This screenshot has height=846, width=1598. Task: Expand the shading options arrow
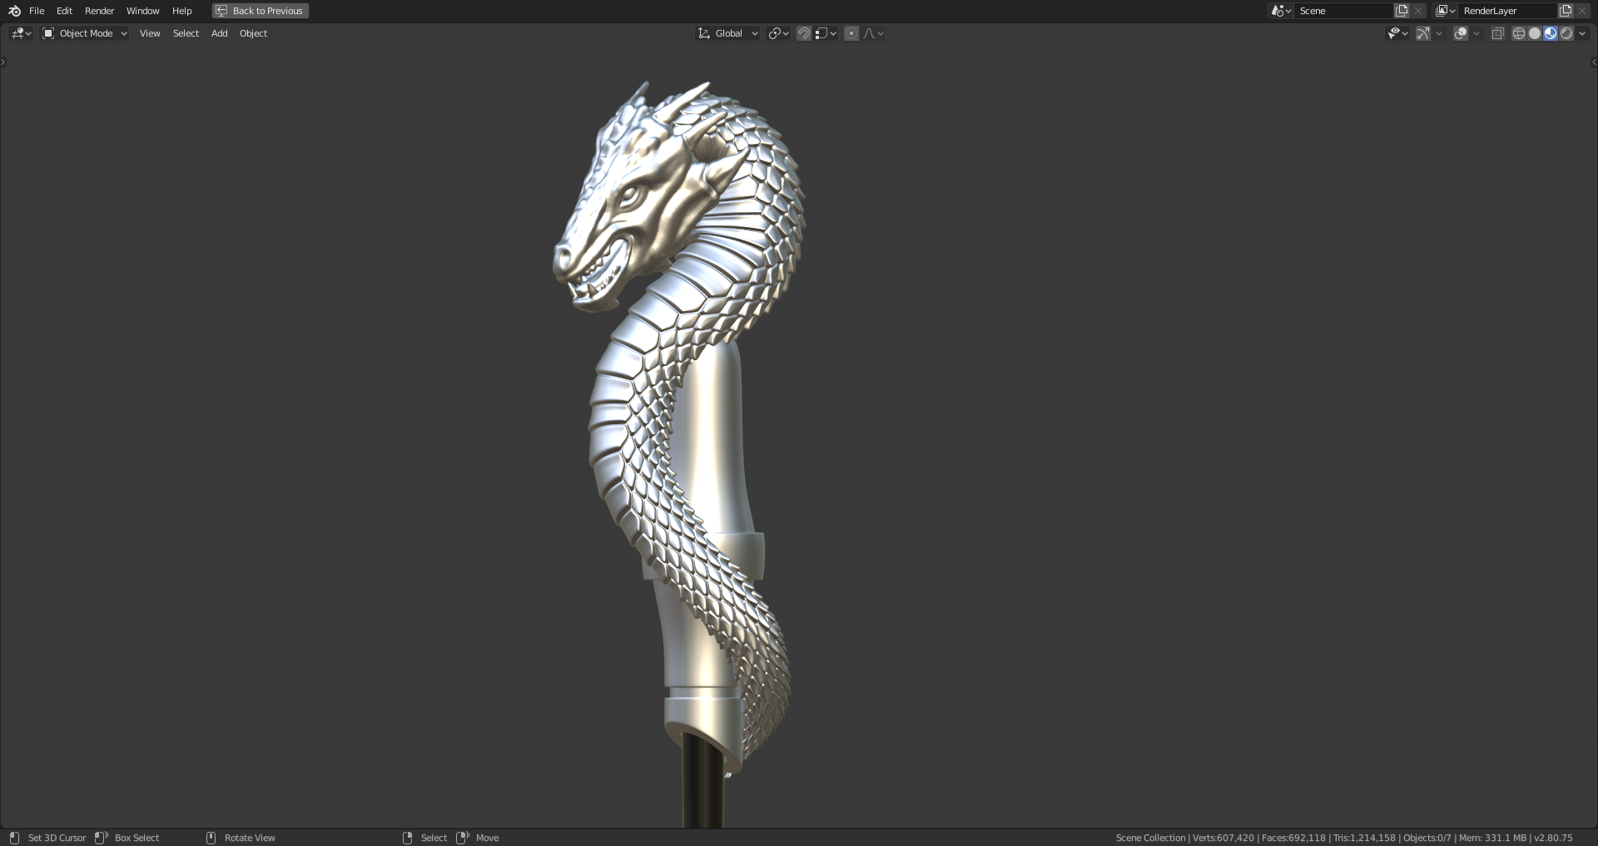[1582, 33]
